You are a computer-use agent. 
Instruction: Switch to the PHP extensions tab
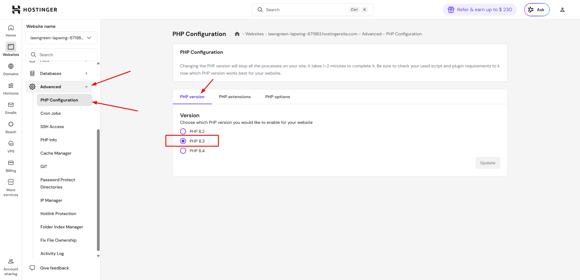[x=235, y=97]
